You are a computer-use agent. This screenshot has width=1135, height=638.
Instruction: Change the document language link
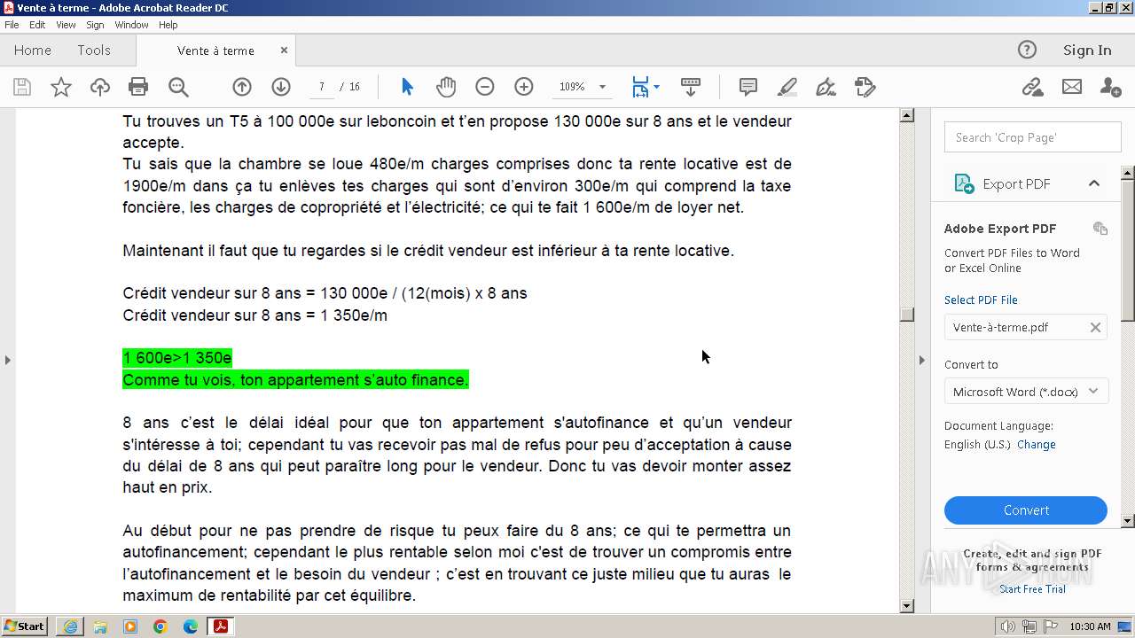coord(1036,445)
